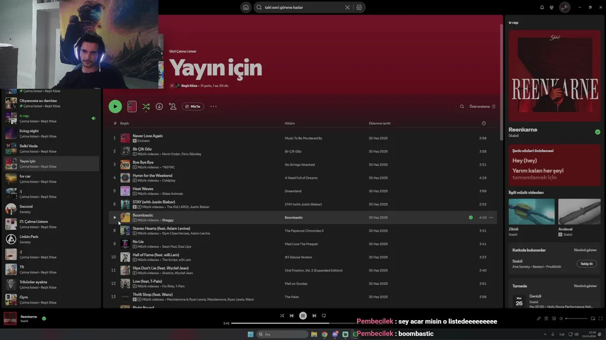Clear the search field text
Screen dimensions: 606x340
click(347, 7)
